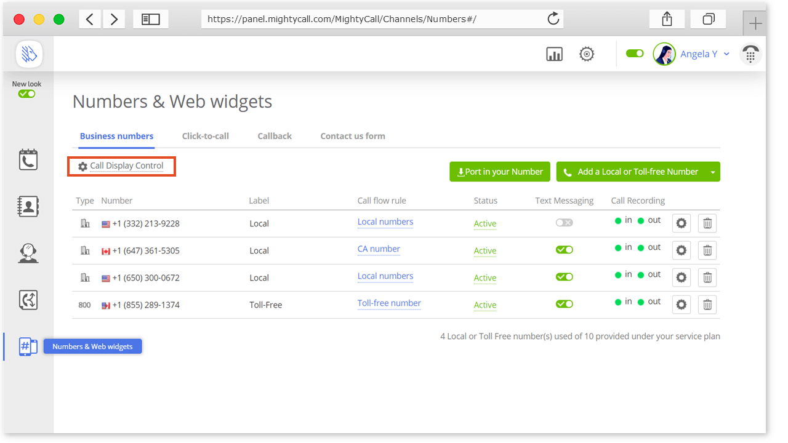
Task: Switch to Business numbers tab
Action: click(x=117, y=136)
